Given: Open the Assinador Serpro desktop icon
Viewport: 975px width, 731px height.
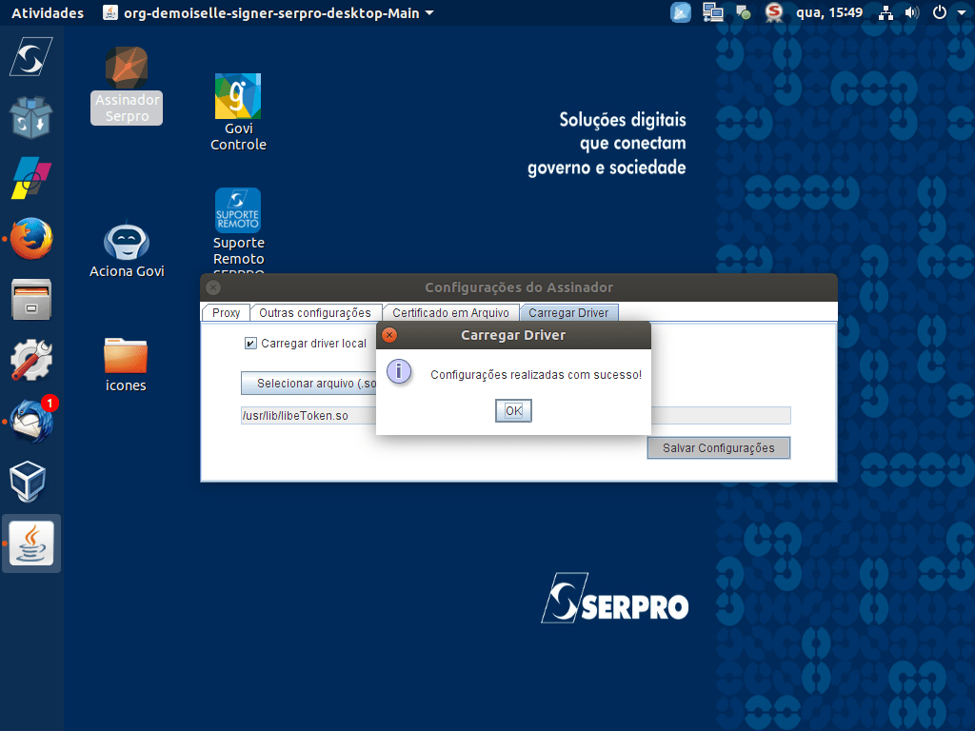Looking at the screenshot, I should pos(127,86).
